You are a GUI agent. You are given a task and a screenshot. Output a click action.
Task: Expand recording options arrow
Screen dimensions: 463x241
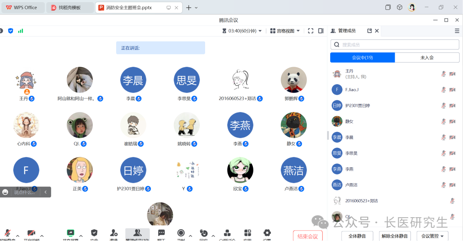[x=191, y=236]
